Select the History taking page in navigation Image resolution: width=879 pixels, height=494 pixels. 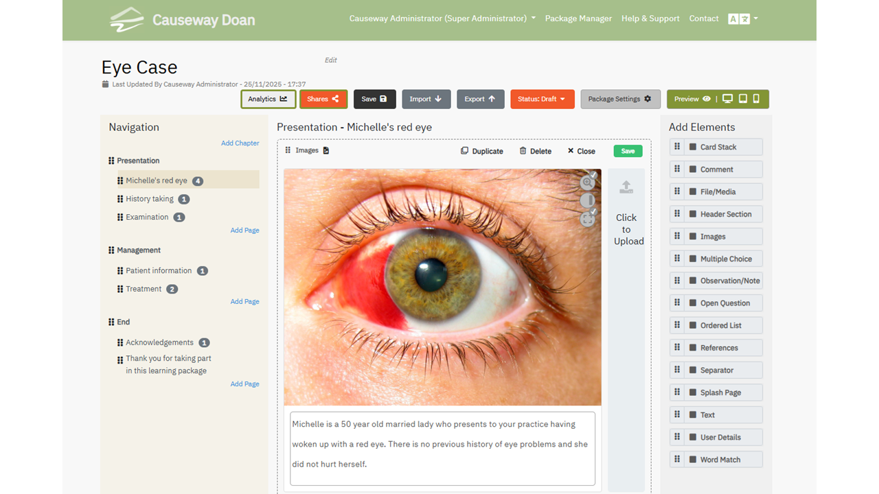coord(150,199)
